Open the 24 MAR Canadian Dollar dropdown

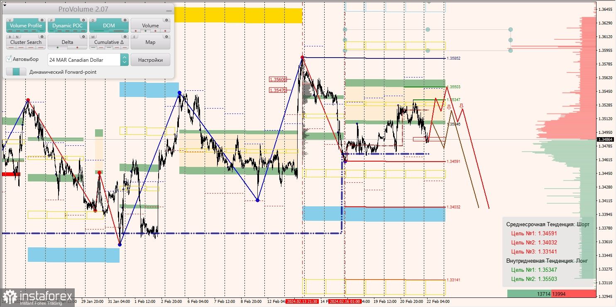coord(88,60)
